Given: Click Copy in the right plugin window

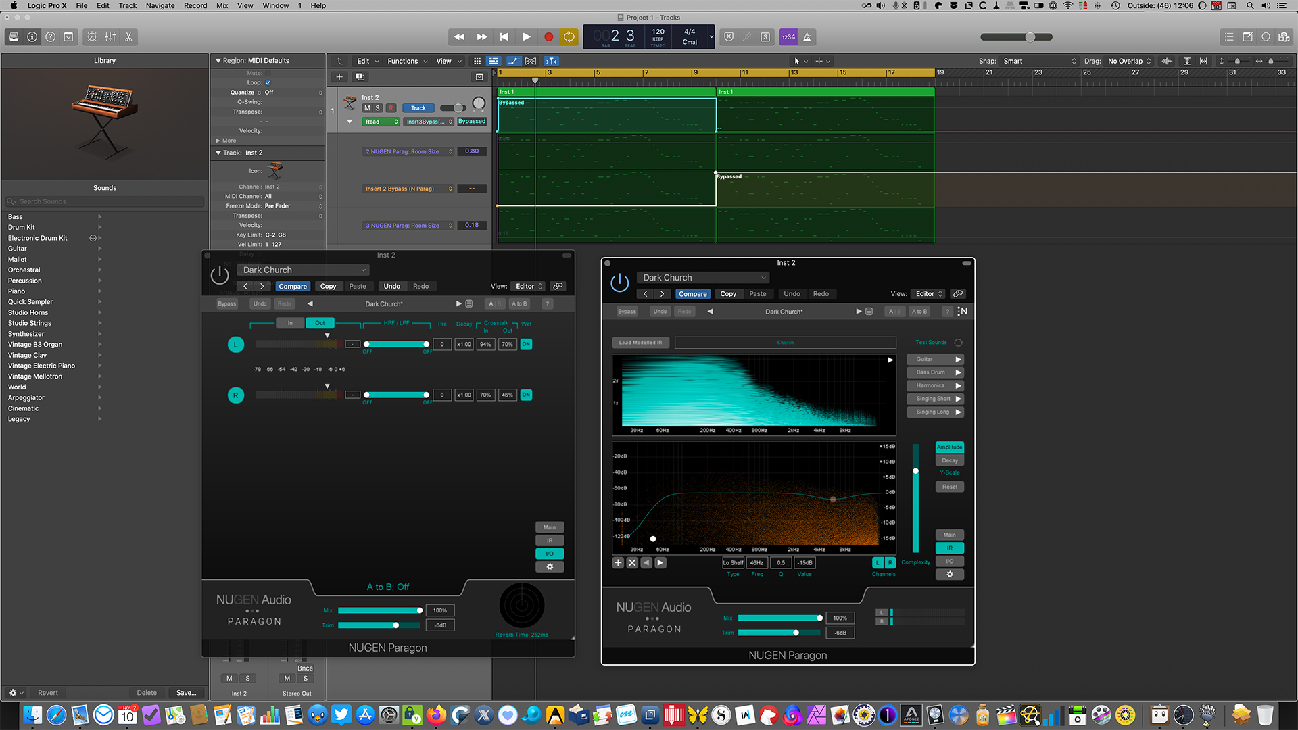Looking at the screenshot, I should coord(728,294).
